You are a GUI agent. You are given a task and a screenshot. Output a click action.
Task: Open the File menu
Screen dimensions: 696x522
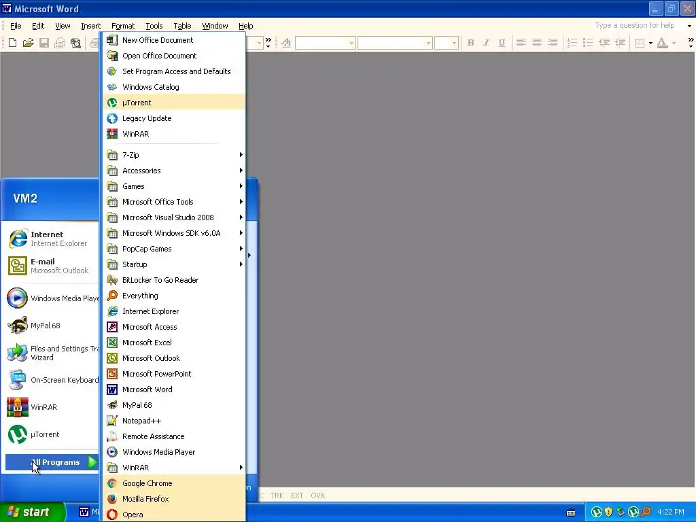point(16,26)
